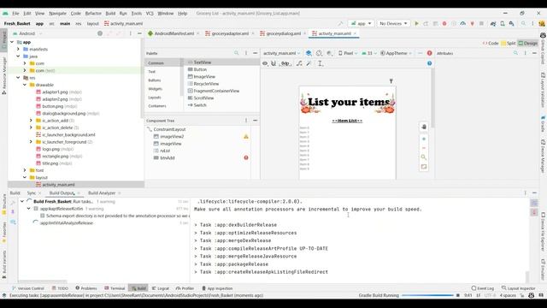Click the Clear Constraints icon

[299, 63]
